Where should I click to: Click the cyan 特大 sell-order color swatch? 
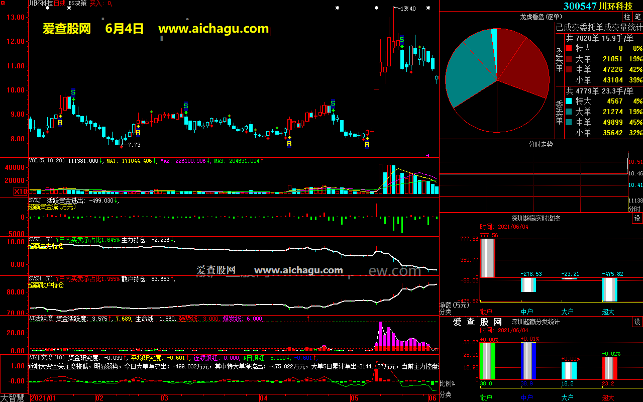pyautogui.click(x=569, y=101)
